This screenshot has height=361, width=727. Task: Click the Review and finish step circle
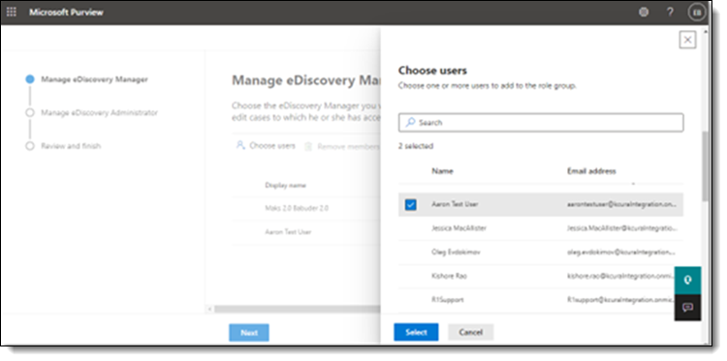pyautogui.click(x=30, y=146)
